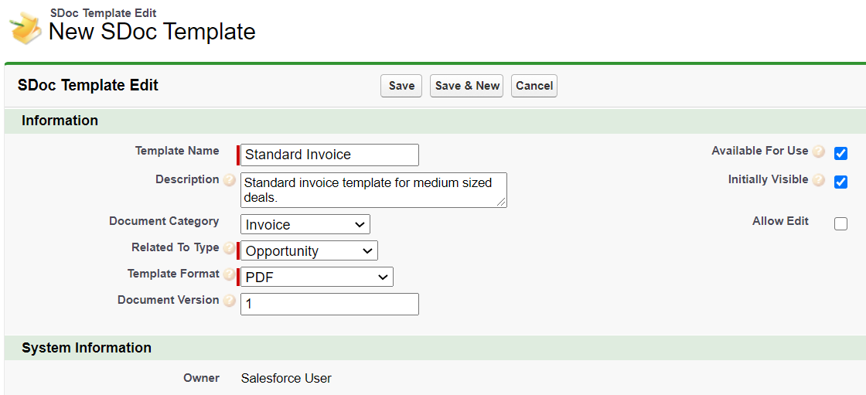The image size is (866, 395).
Task: Open the Document Category dropdown
Action: (305, 224)
